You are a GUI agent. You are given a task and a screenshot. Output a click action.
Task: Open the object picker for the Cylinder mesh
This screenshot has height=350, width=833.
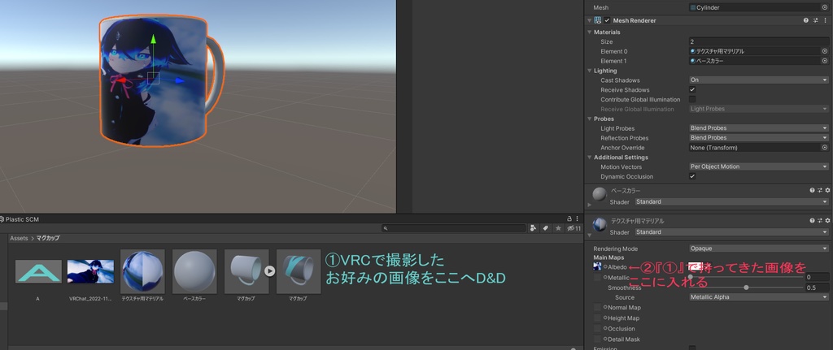tap(825, 7)
